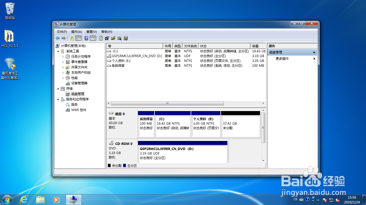Click the network tray icon
This screenshot has height=205, width=366.
(331, 199)
